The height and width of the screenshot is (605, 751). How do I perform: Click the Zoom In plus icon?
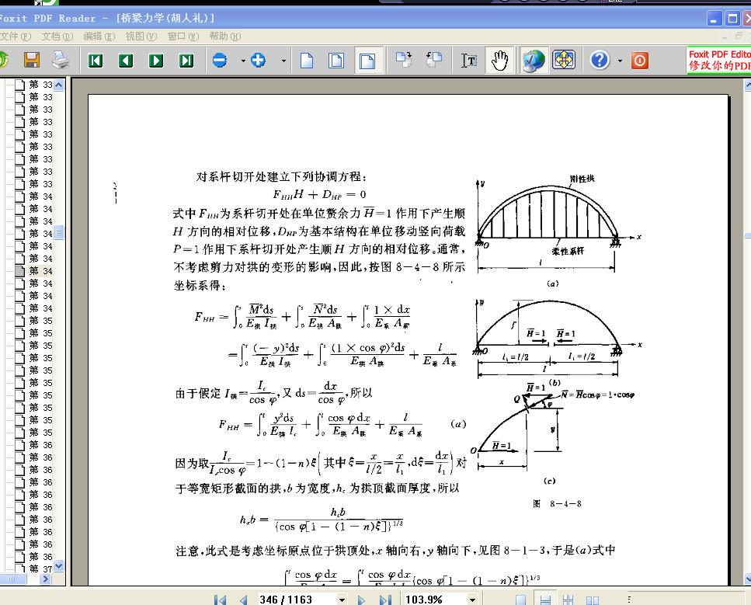pos(259,61)
